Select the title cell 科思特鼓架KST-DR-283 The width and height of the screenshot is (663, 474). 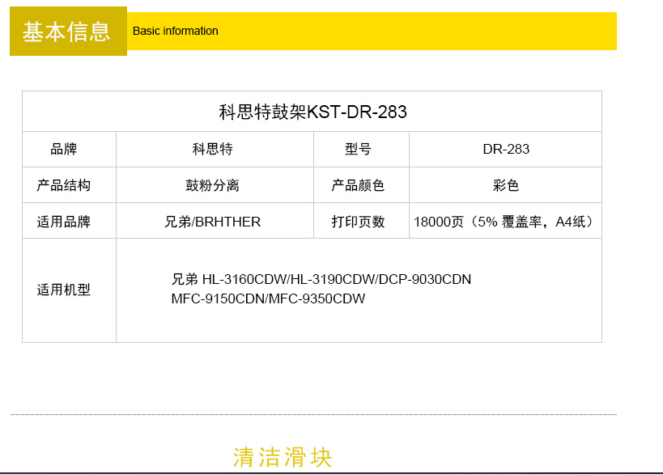coord(312,112)
